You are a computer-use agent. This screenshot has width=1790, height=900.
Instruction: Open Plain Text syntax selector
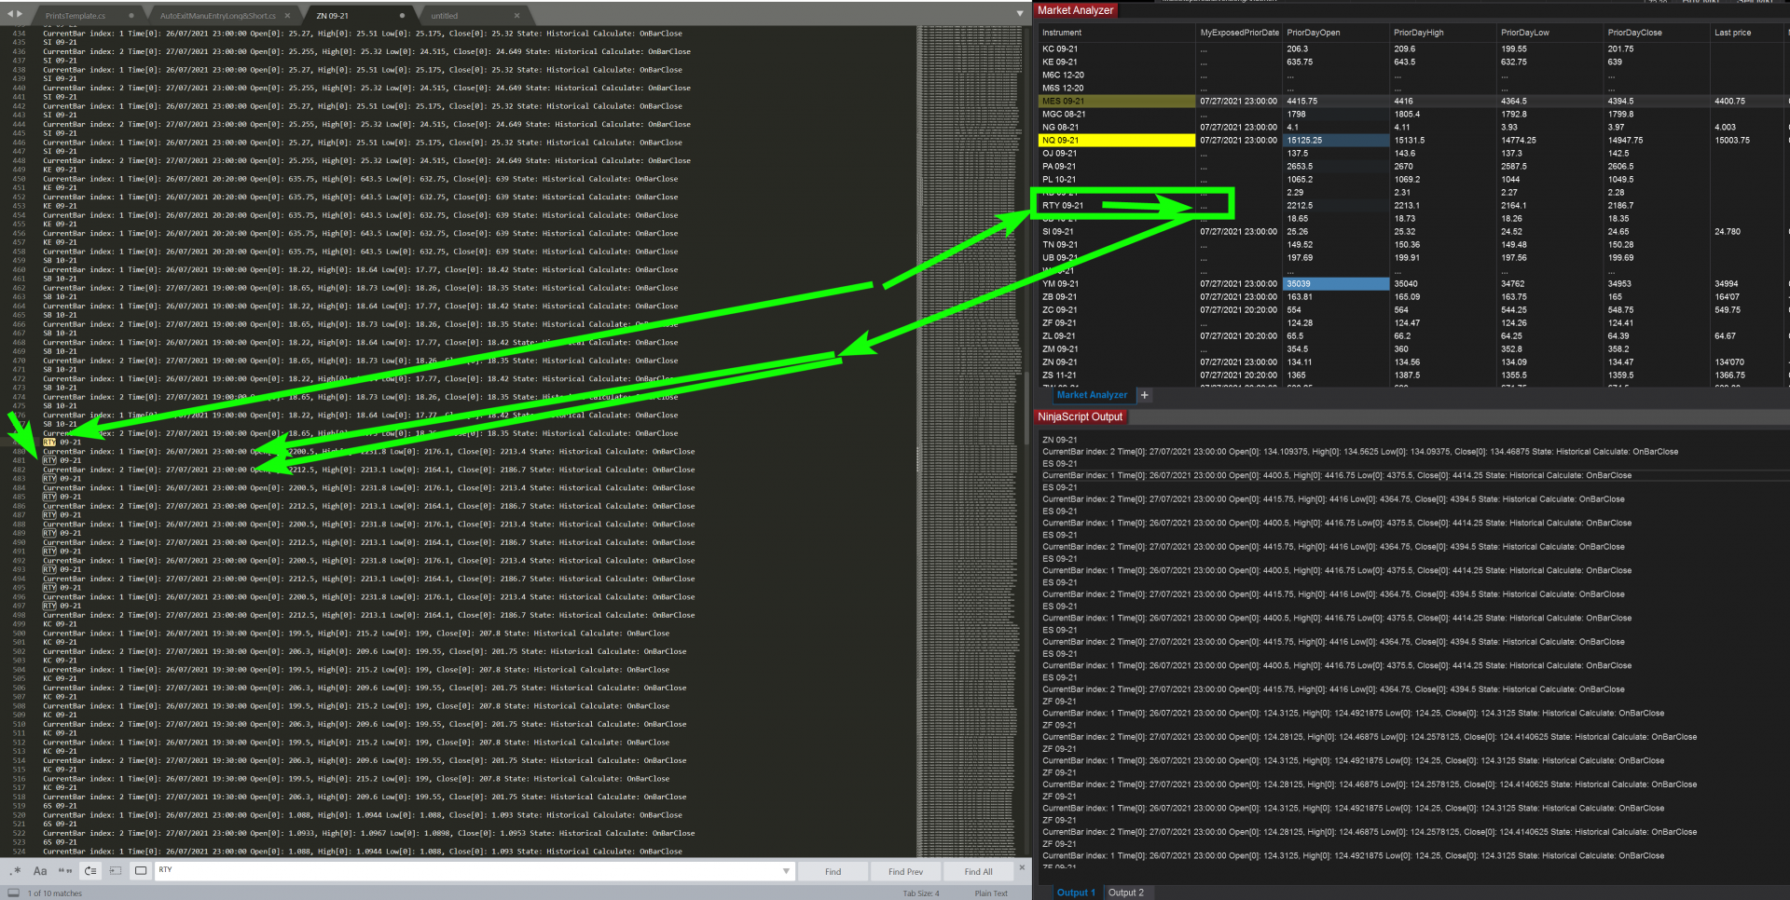coord(991,893)
